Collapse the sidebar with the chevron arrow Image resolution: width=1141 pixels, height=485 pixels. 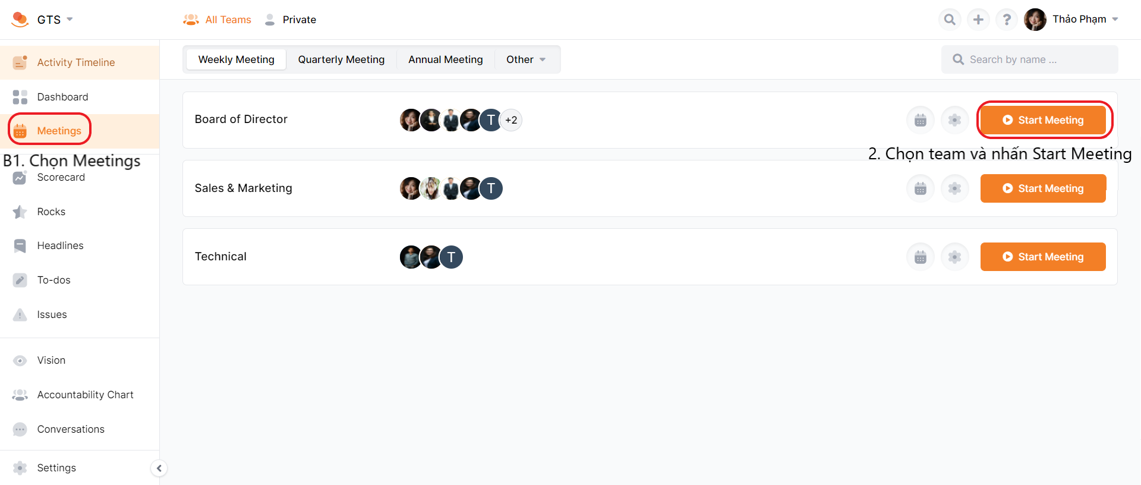click(x=159, y=468)
